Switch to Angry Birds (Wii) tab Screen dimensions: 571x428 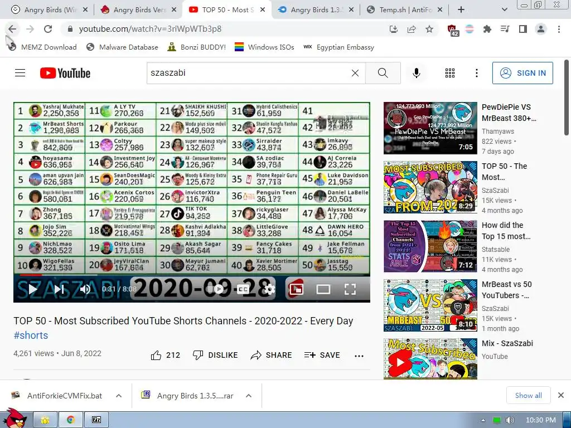[50, 10]
